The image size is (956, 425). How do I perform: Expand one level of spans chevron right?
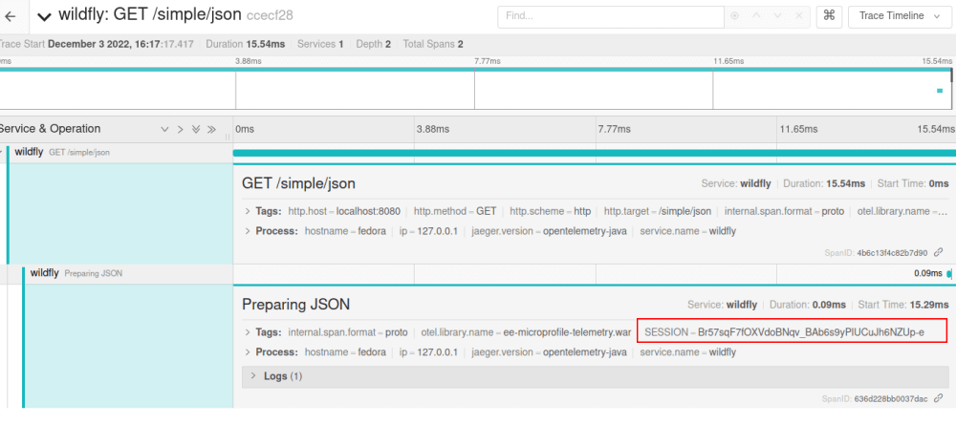[x=180, y=129]
